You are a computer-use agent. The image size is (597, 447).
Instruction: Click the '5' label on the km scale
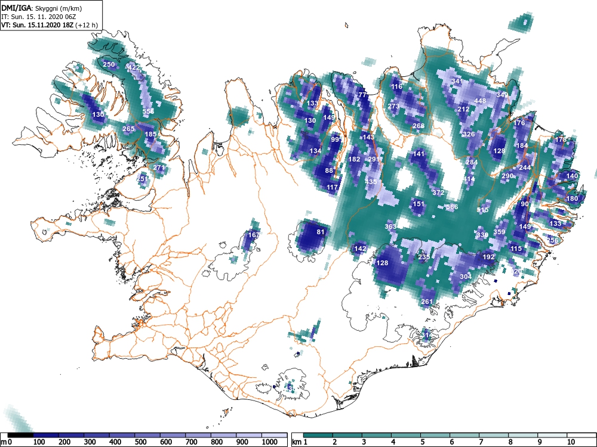point(422,442)
